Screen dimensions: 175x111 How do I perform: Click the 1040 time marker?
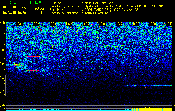(169, 24)
